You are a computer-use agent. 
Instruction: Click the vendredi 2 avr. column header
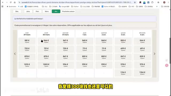(104, 34)
